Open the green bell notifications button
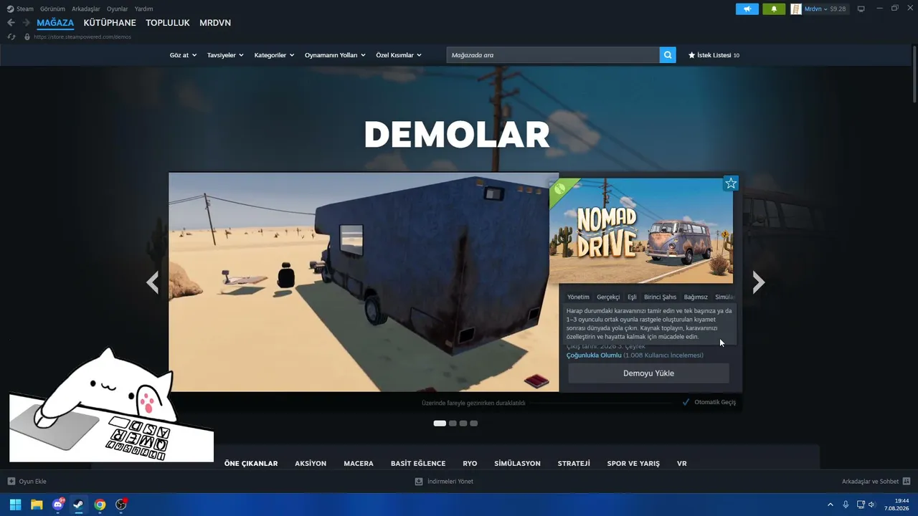918x516 pixels. pyautogui.click(x=774, y=9)
